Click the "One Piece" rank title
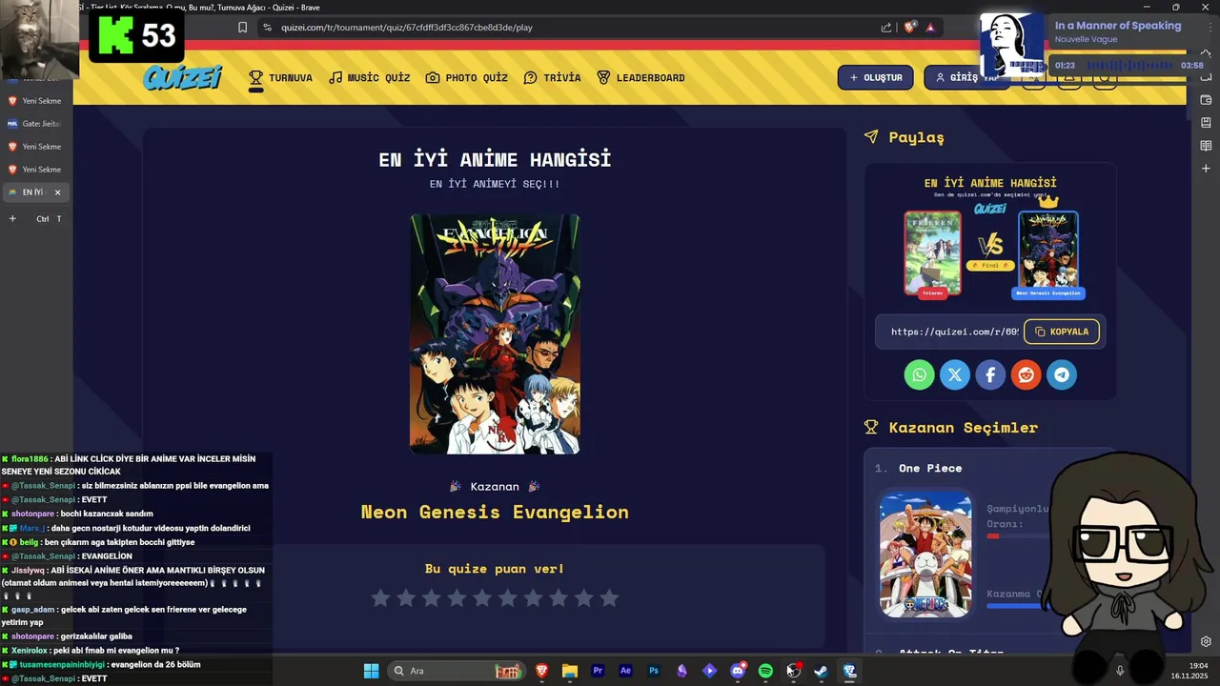1220x686 pixels. (930, 468)
